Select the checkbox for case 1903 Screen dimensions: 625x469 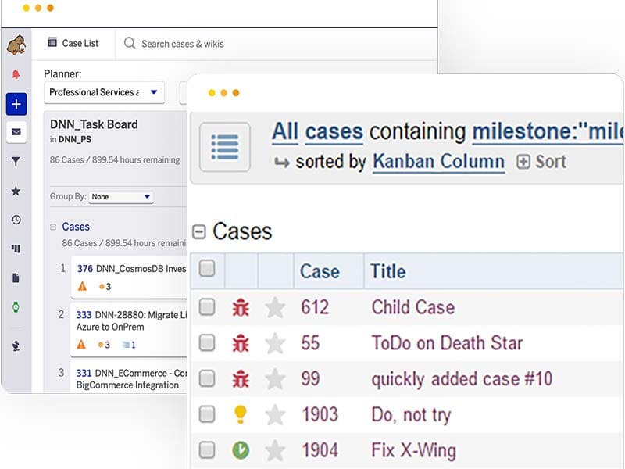point(207,414)
